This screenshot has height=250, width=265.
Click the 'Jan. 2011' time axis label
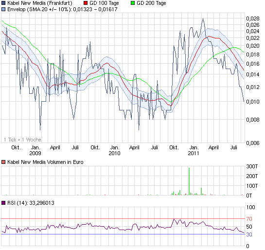(x=194, y=150)
